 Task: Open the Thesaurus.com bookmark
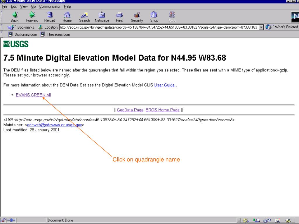pyautogui.click(x=55, y=34)
